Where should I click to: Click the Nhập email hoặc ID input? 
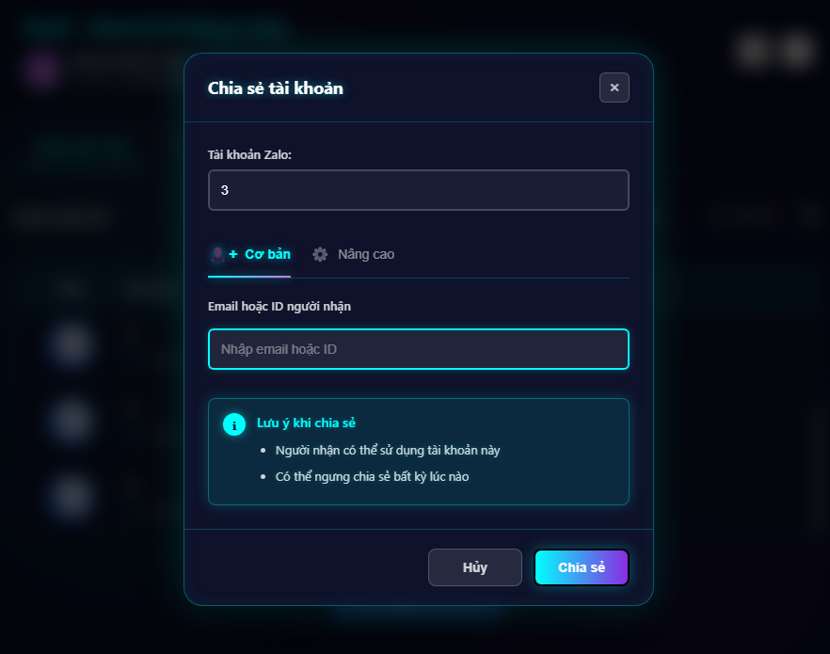pos(418,349)
